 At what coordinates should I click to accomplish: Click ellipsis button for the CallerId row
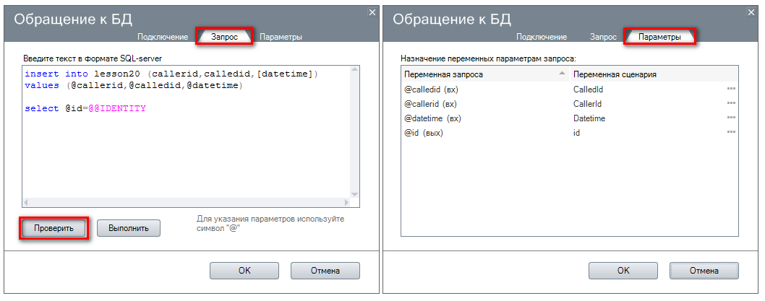(x=731, y=104)
